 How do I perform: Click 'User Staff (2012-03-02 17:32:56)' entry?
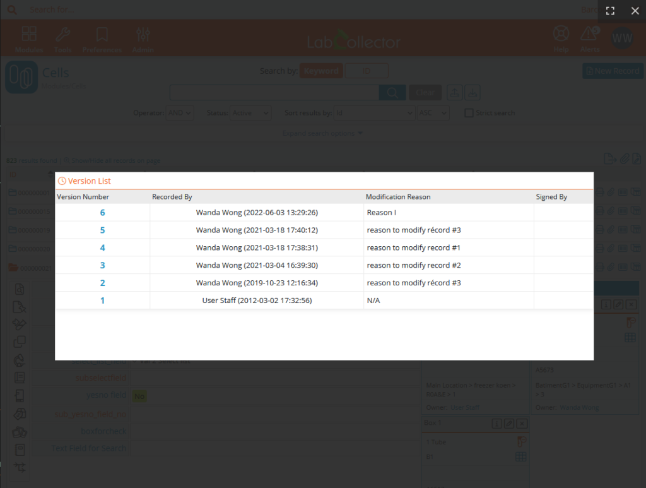click(257, 301)
